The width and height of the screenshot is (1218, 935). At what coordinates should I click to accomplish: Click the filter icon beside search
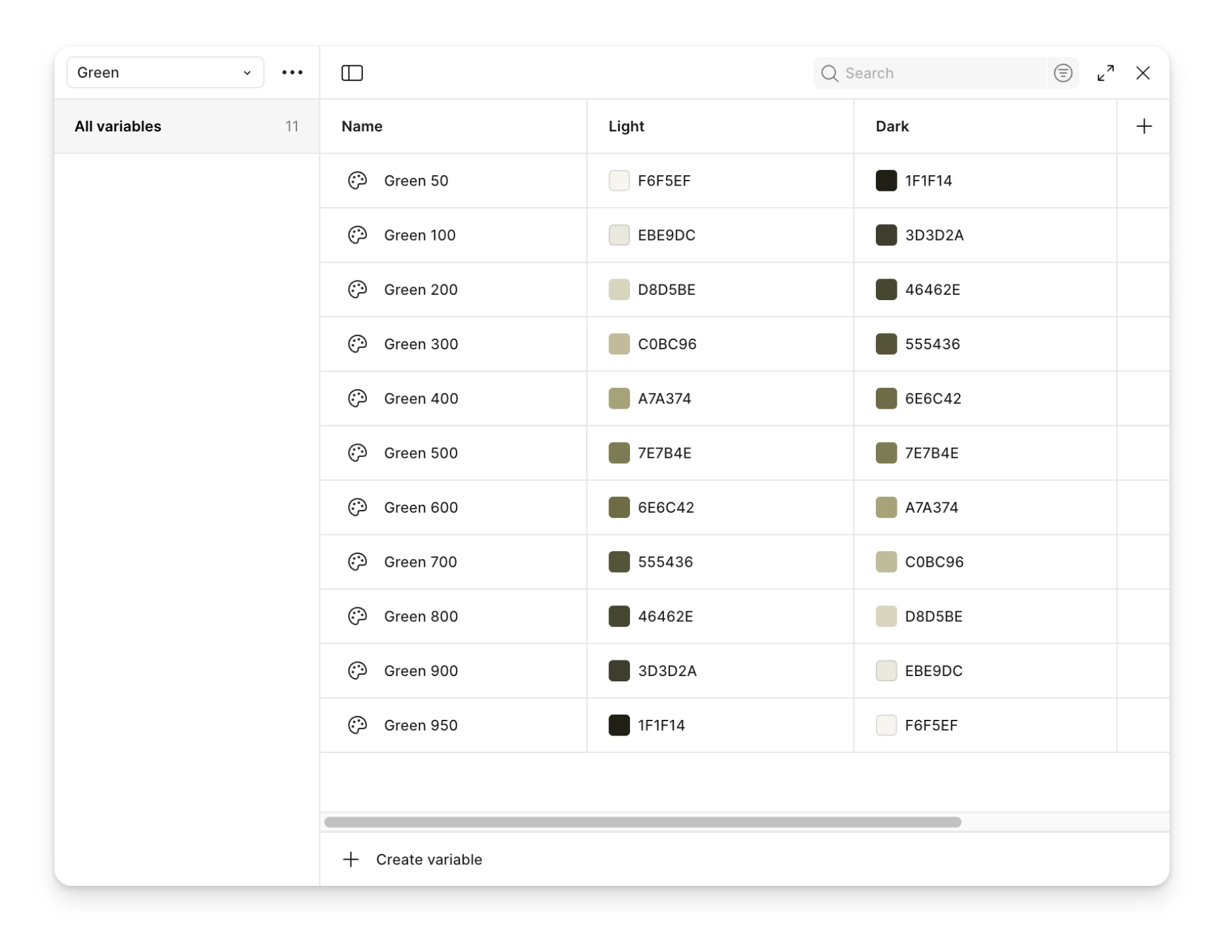click(1062, 73)
